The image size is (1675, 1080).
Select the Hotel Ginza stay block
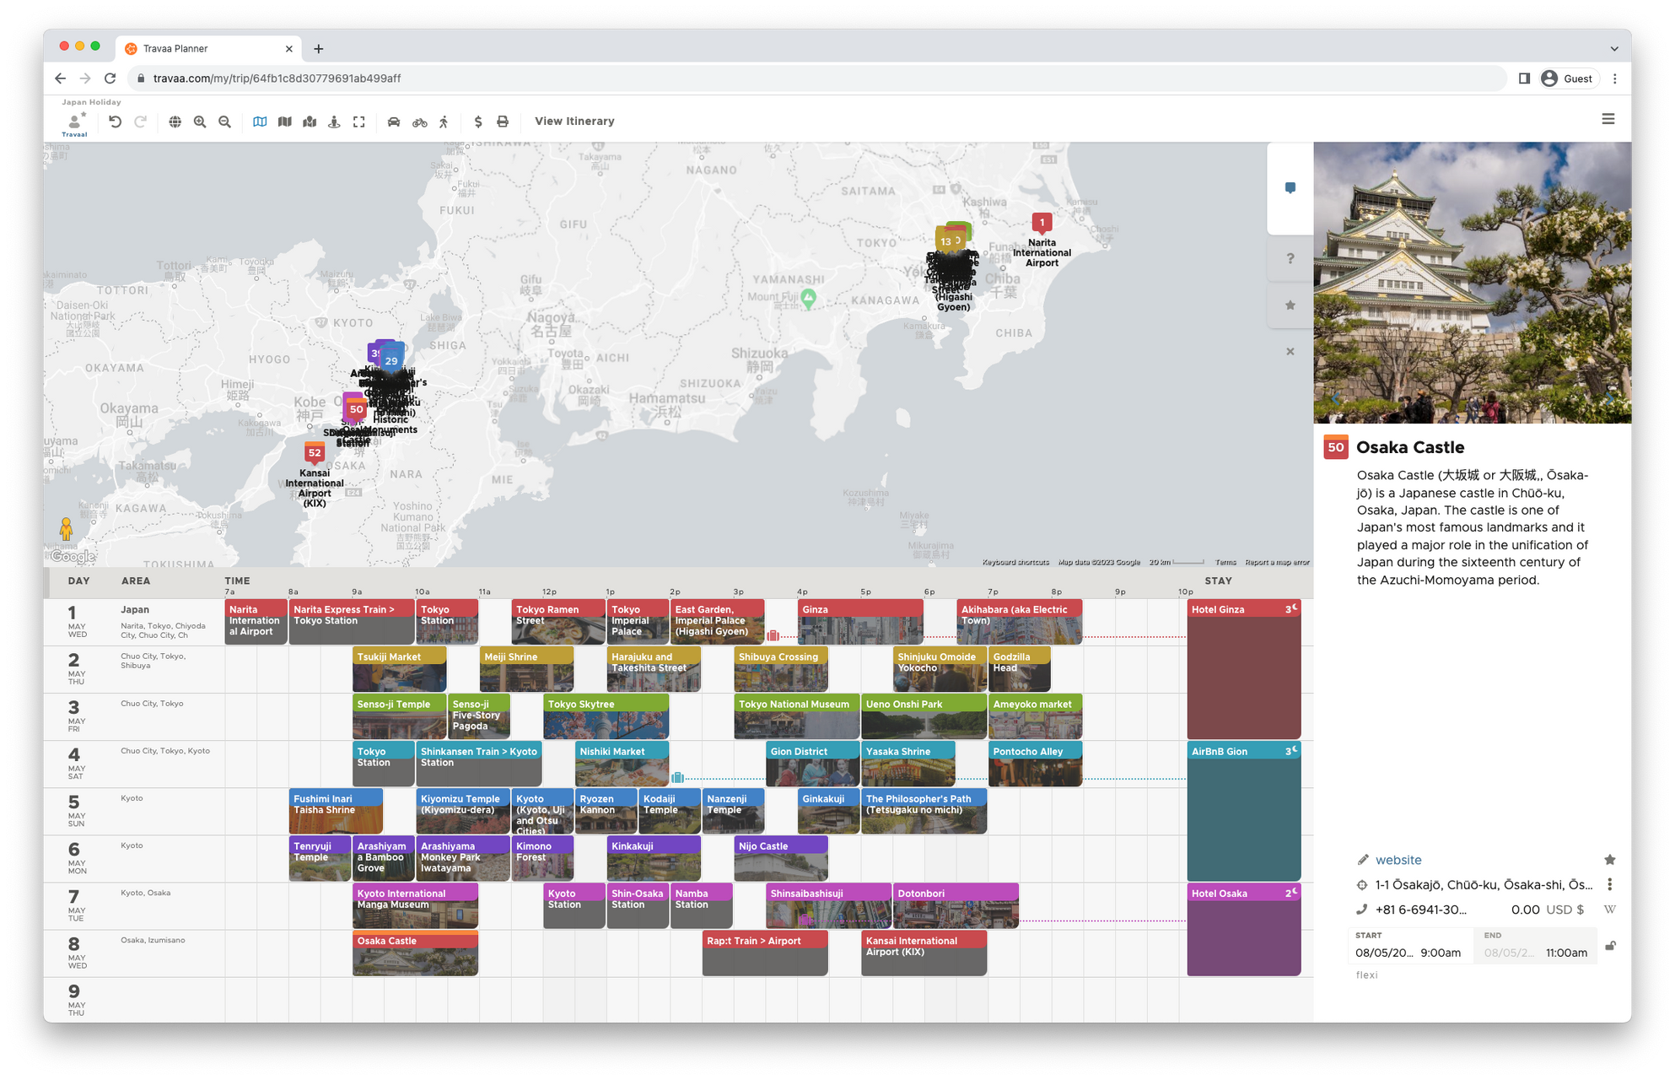1243,669
